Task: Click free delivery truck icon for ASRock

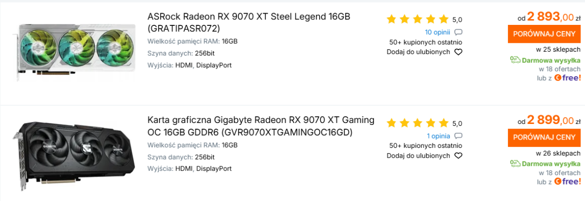Action: [515, 60]
